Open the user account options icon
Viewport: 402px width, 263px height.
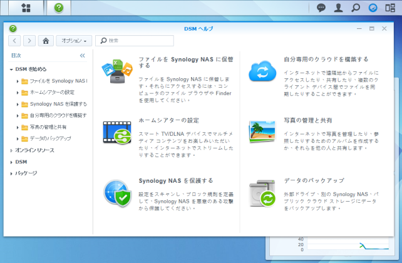pyautogui.click(x=338, y=8)
